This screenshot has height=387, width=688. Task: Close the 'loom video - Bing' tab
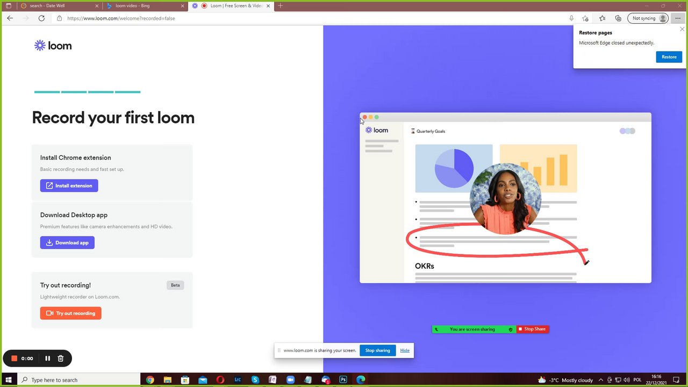click(182, 6)
